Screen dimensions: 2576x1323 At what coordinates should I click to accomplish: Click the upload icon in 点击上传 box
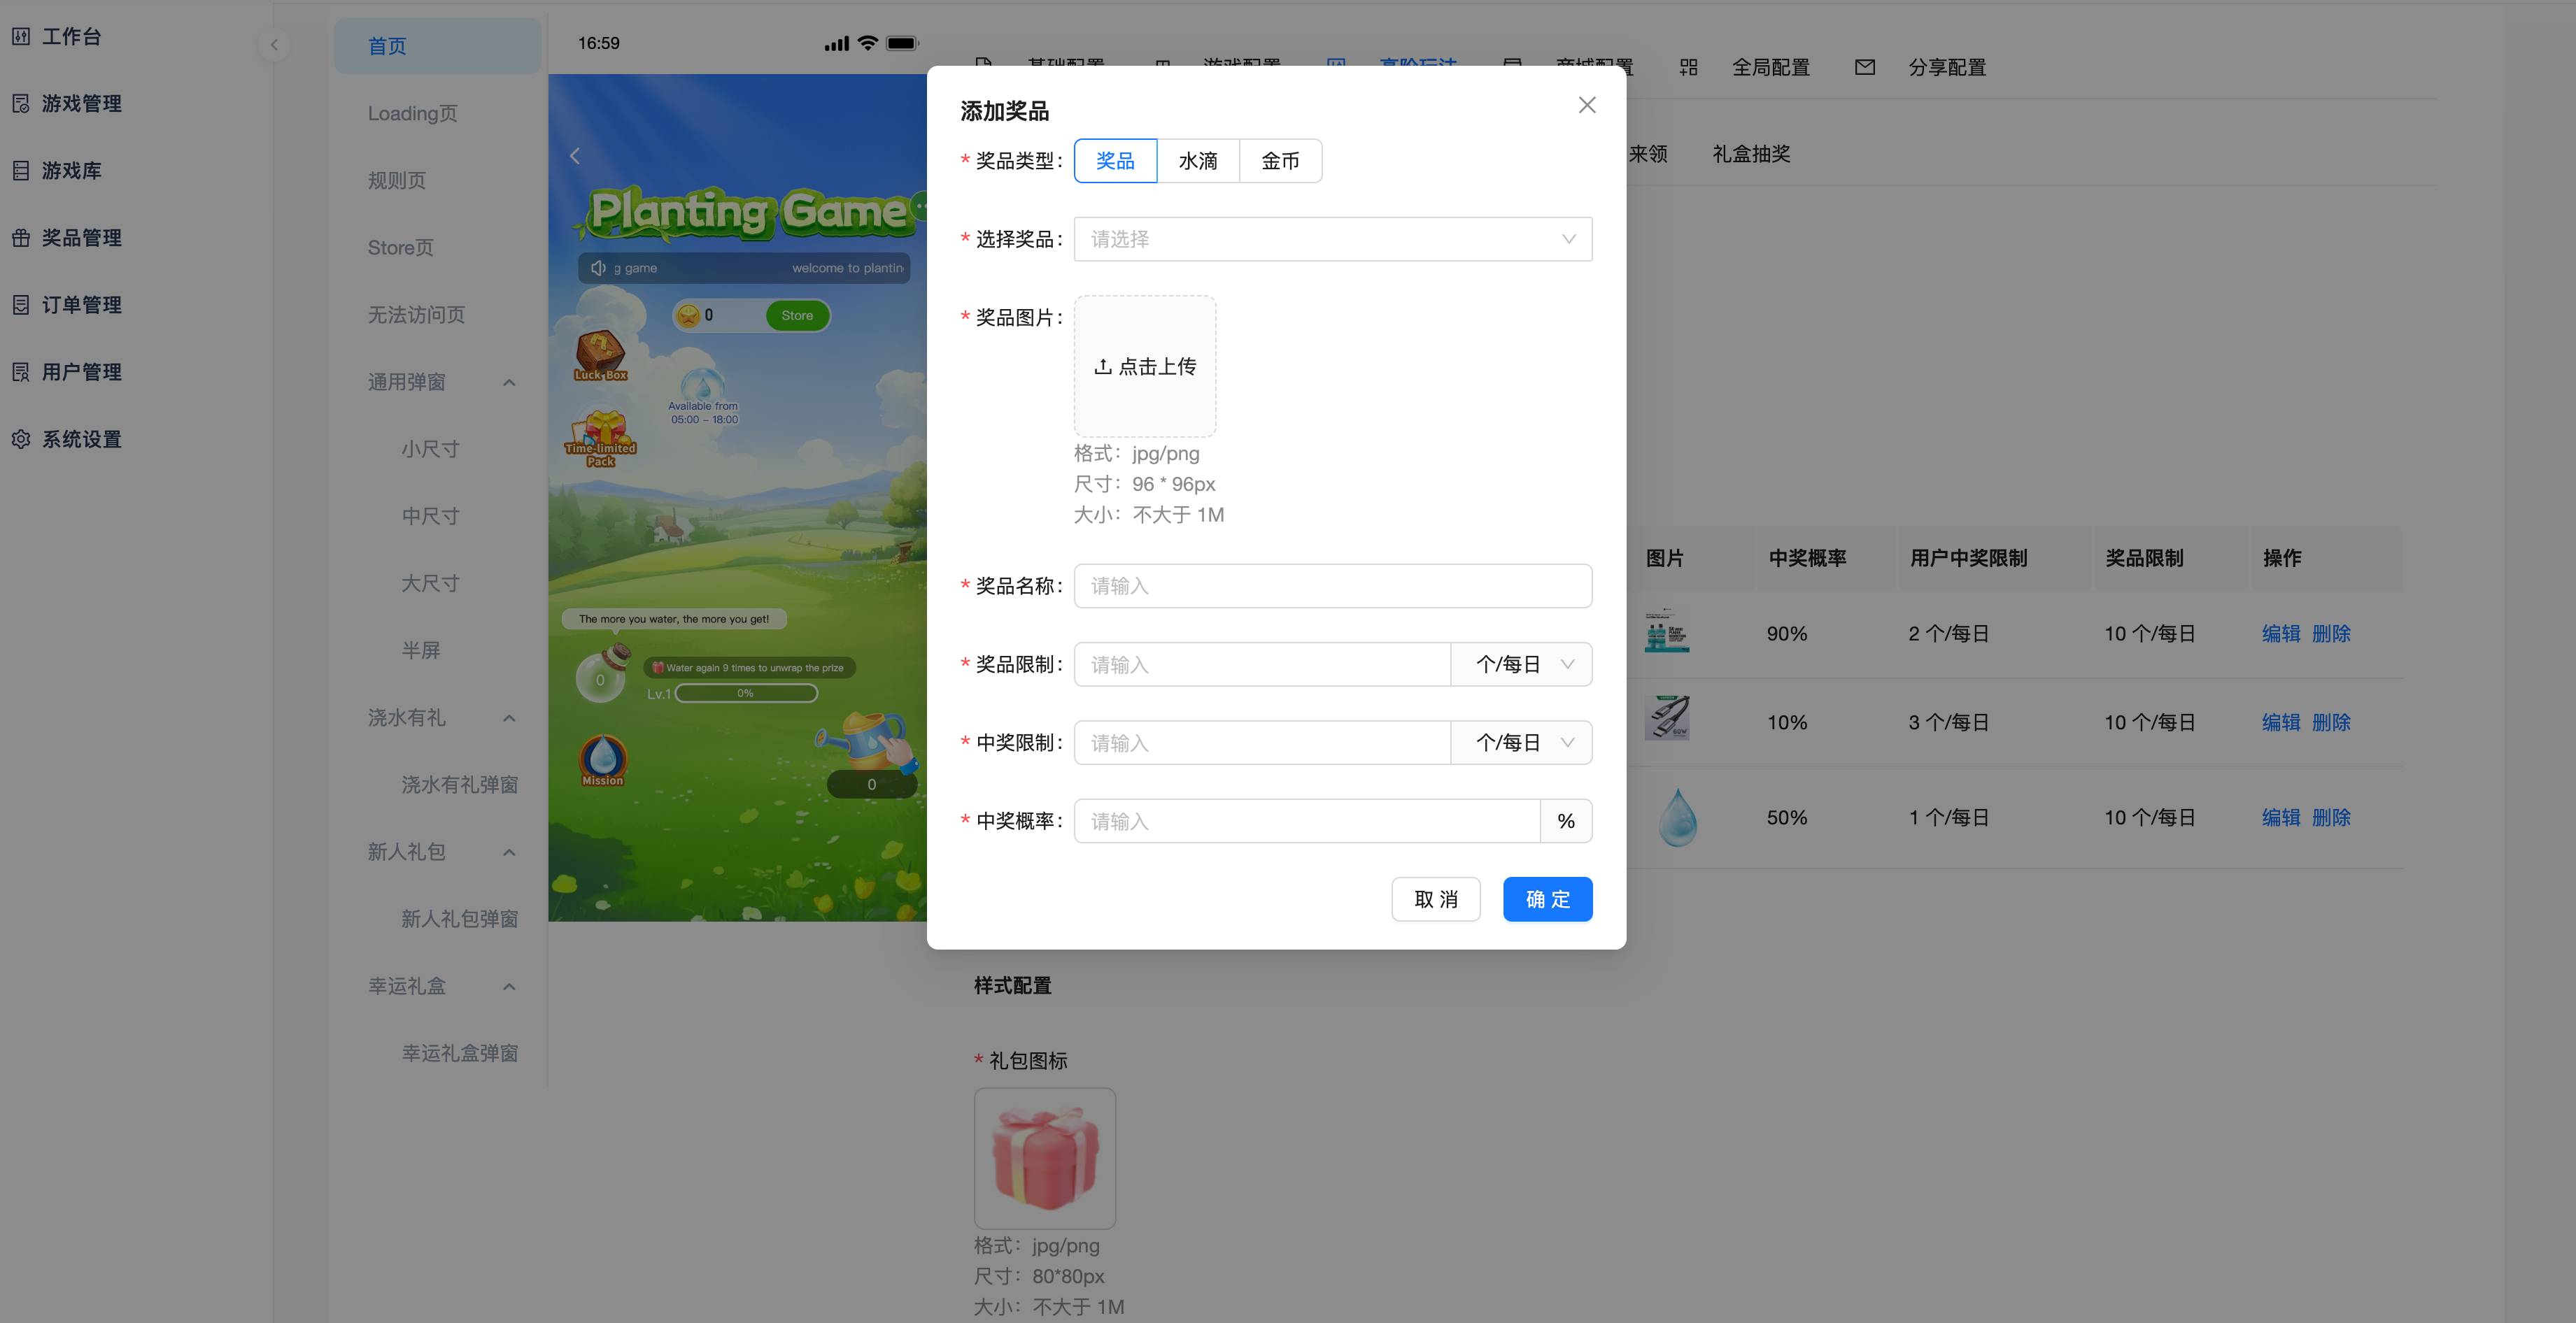1102,366
